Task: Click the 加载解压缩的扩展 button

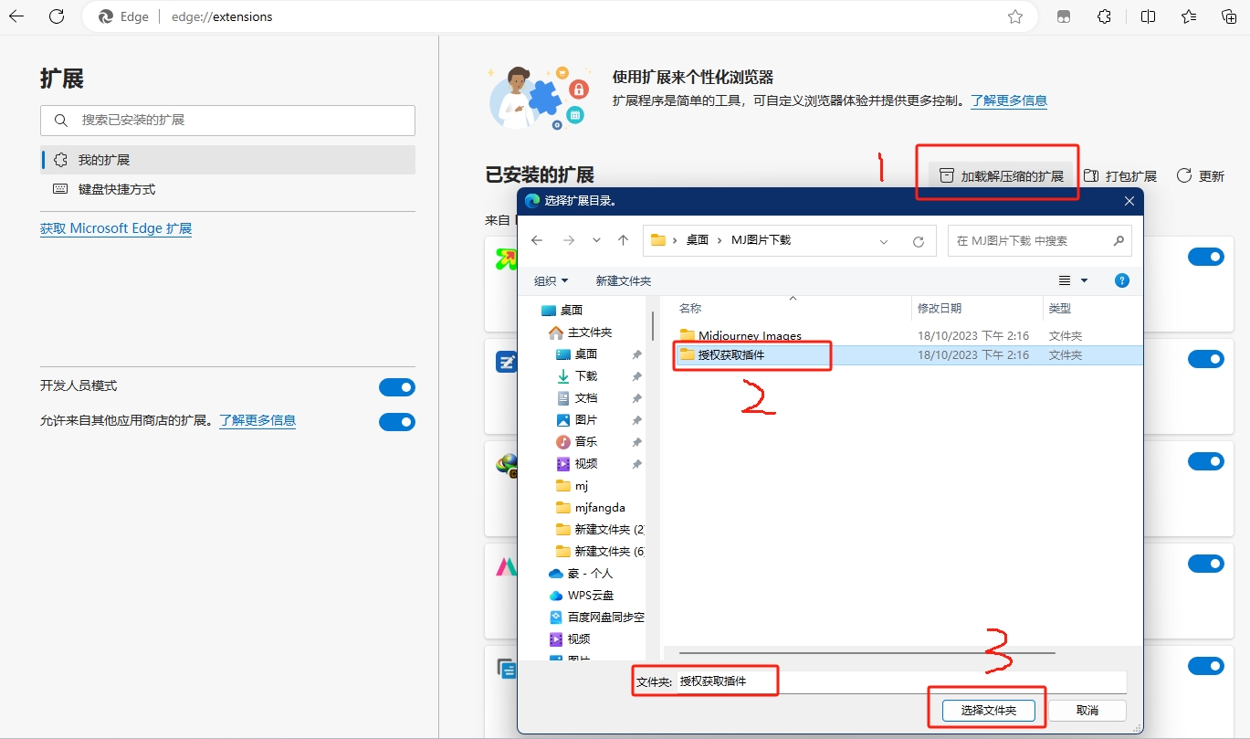Action: pyautogui.click(x=1002, y=176)
